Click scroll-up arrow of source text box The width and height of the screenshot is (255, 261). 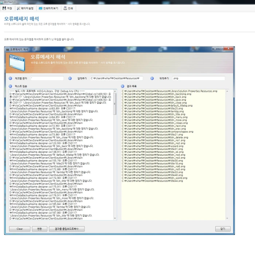(115, 91)
